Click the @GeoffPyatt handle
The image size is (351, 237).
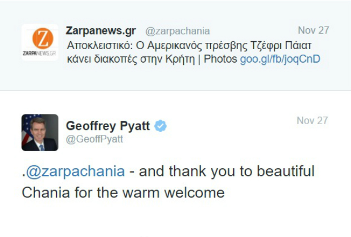[x=94, y=139]
